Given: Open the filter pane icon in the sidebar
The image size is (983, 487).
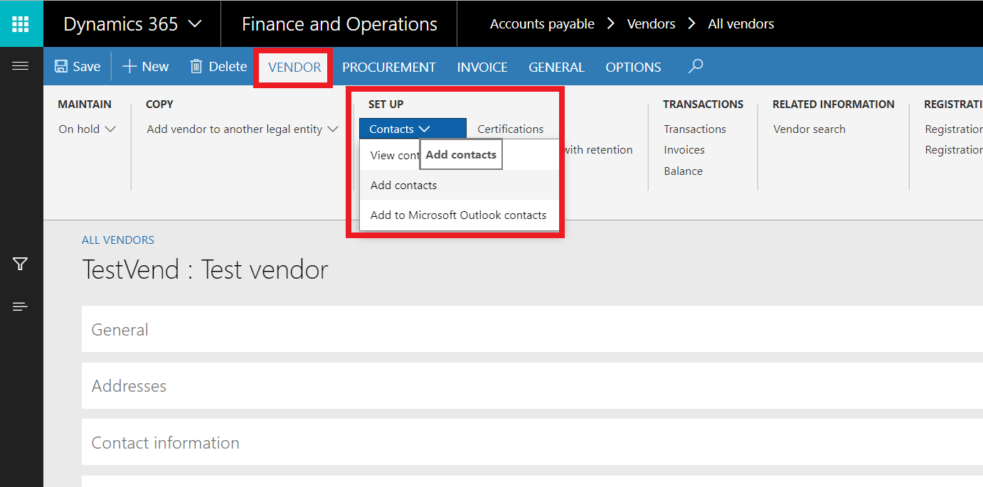Looking at the screenshot, I should click(x=21, y=264).
